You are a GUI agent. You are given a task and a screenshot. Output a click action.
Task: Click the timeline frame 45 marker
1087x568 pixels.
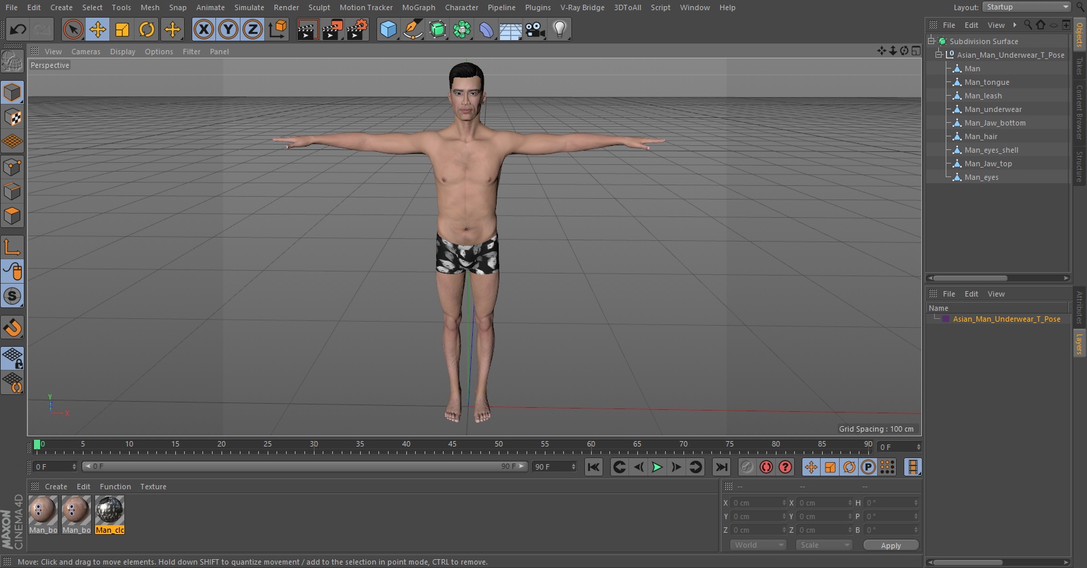point(452,445)
